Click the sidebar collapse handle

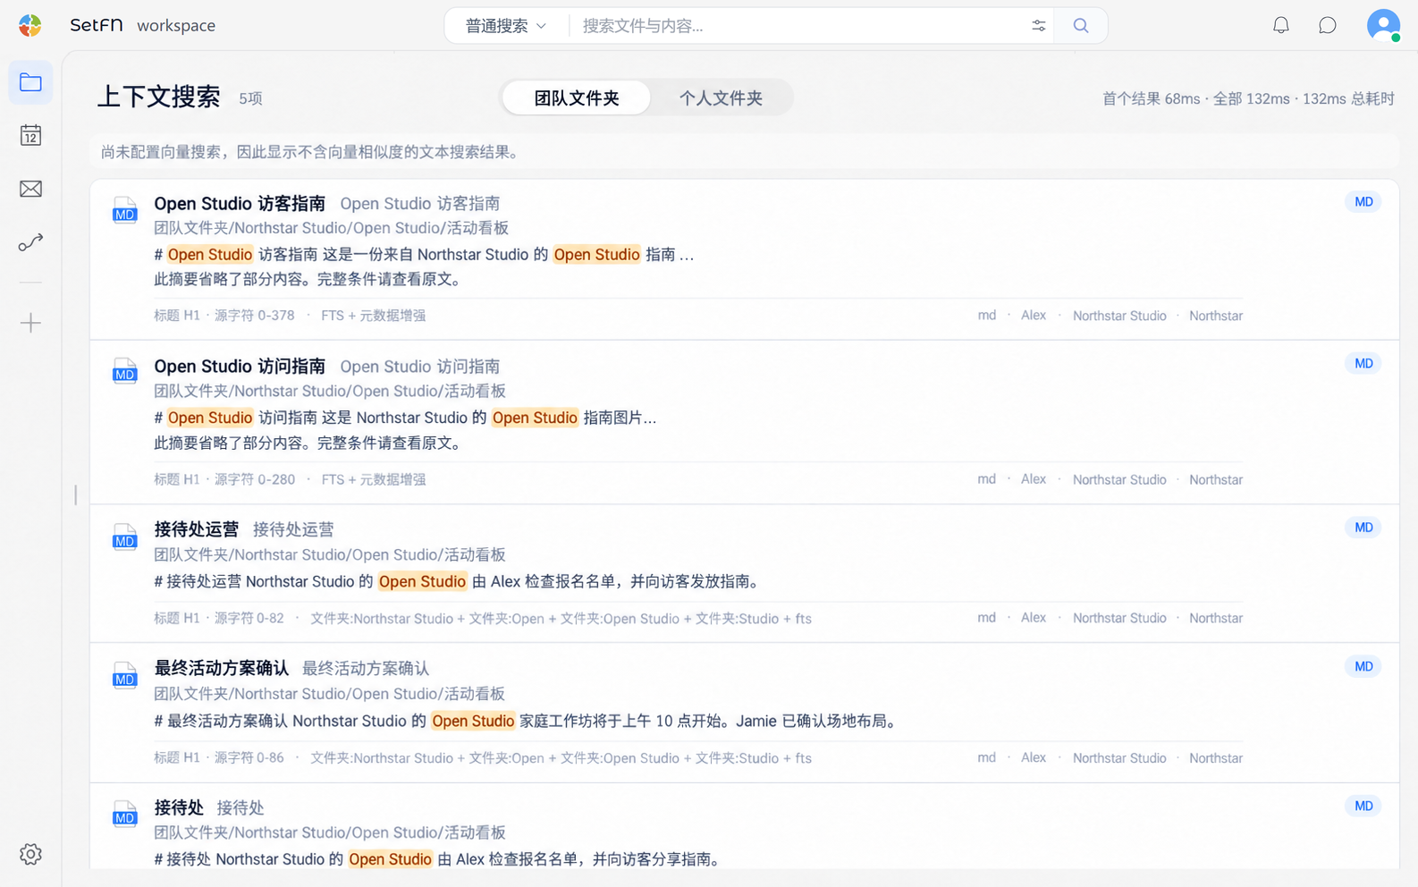[x=76, y=494]
